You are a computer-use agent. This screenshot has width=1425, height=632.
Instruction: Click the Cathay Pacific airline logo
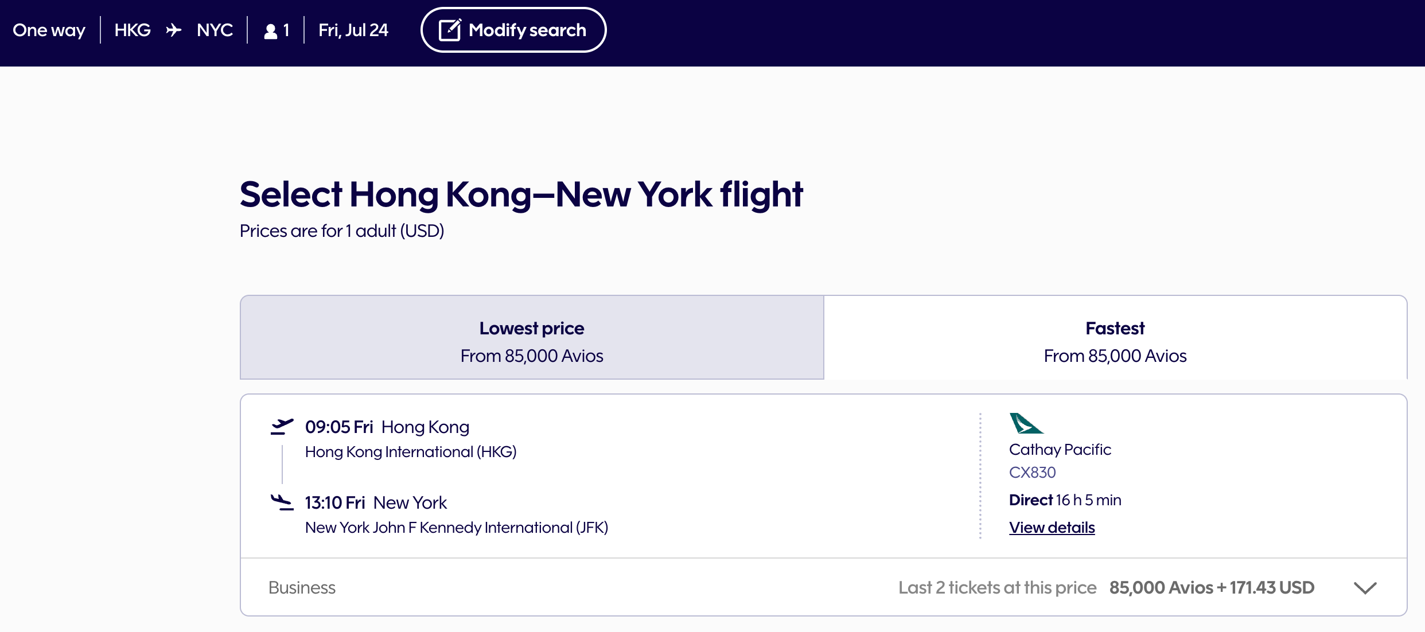click(1025, 424)
